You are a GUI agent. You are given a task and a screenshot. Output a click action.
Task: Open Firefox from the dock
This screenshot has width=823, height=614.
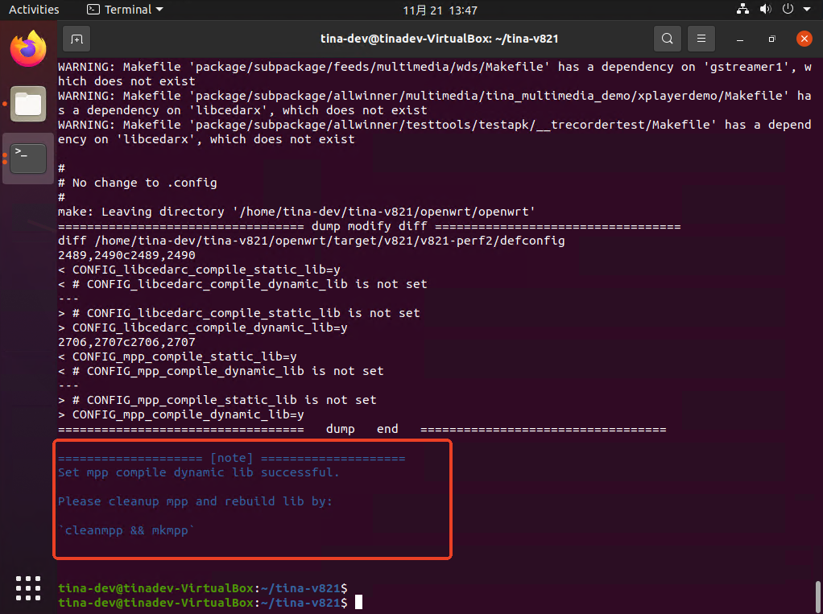pyautogui.click(x=28, y=49)
